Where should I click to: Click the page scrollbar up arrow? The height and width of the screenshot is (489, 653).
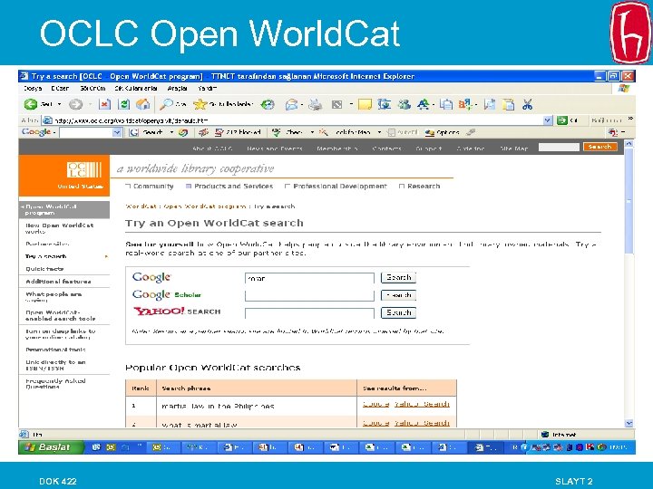[x=629, y=143]
